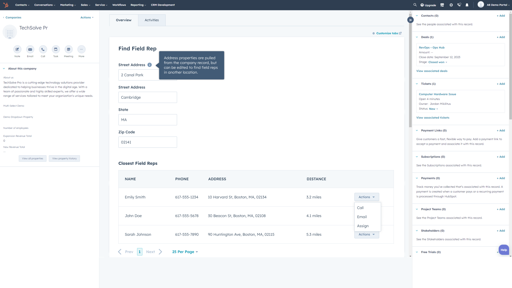Viewport: 512px width, 288px height.
Task: Add a contact via Contacts + Add
Action: click(501, 16)
